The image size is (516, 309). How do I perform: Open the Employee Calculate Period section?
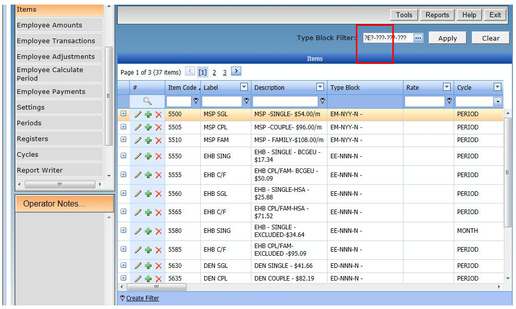click(x=59, y=74)
